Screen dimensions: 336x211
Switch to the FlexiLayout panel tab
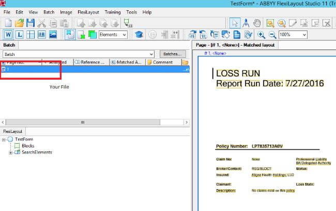pyautogui.click(x=12, y=131)
